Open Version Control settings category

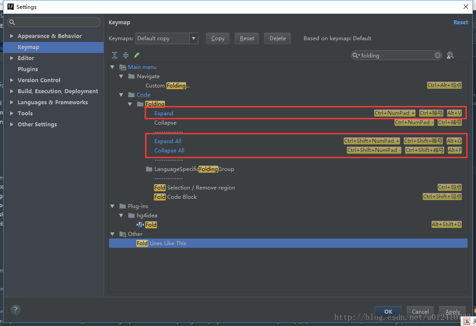[x=39, y=80]
